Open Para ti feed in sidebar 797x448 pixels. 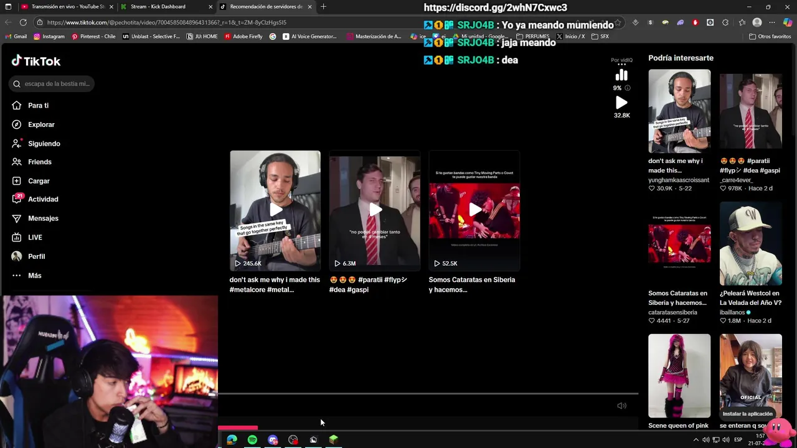38,105
